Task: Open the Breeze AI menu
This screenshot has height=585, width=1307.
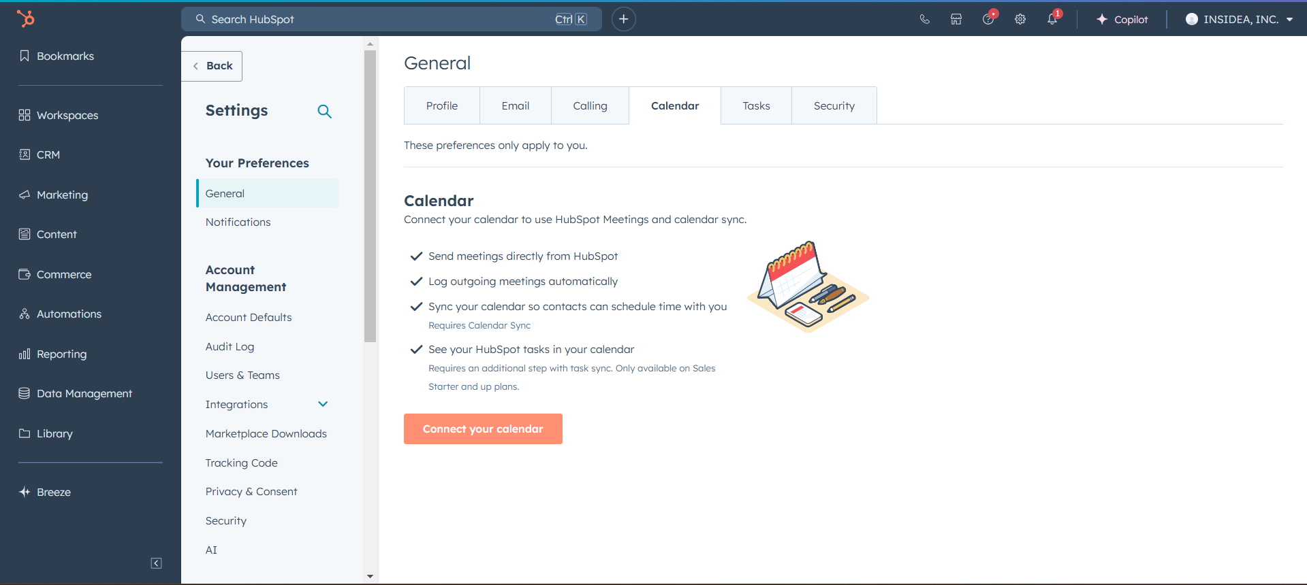Action: click(45, 492)
